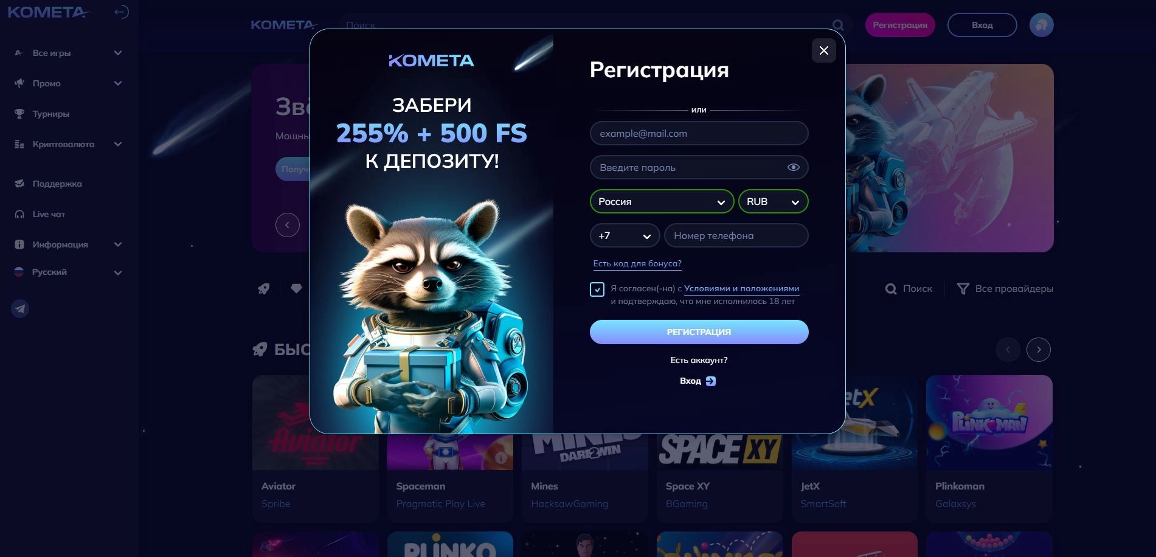Open the Россия country dropdown
Viewport: 1156px width, 557px height.
(662, 201)
